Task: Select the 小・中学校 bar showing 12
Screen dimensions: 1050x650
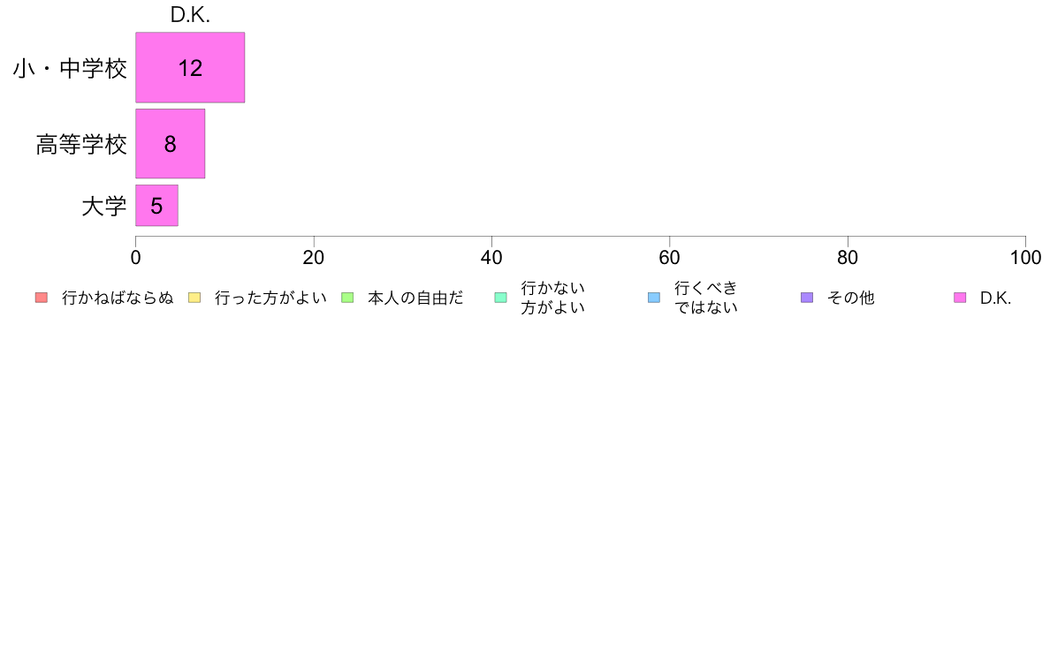Action: 190,68
